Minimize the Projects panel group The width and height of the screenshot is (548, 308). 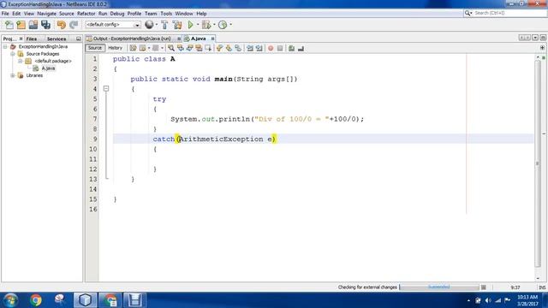(x=78, y=38)
